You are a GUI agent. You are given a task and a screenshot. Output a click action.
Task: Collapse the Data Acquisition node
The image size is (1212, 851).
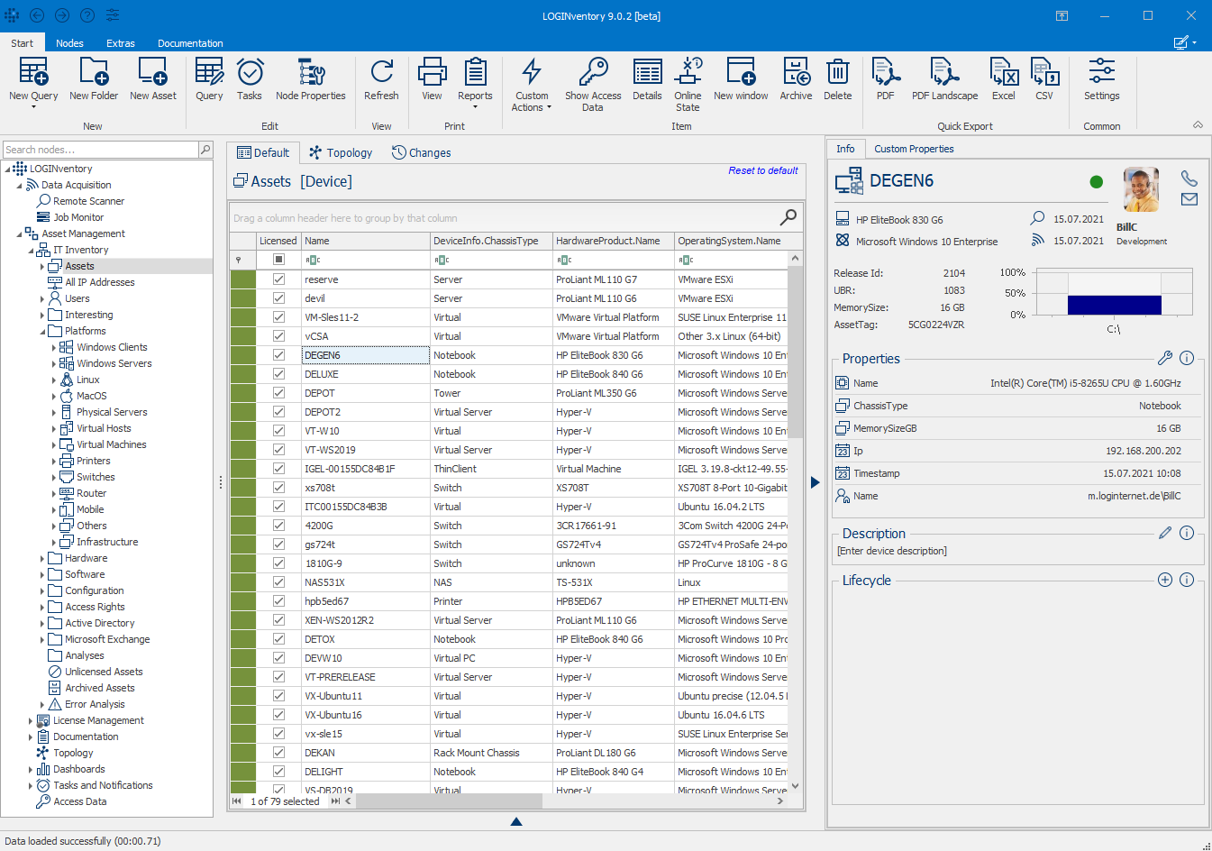(x=19, y=186)
